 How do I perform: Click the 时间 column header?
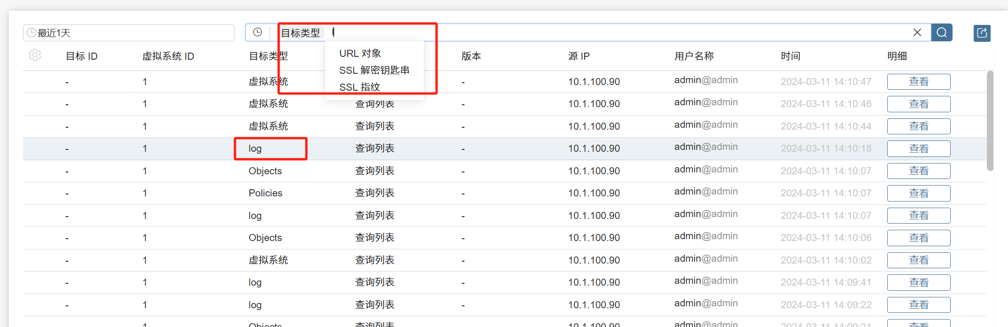tap(790, 56)
